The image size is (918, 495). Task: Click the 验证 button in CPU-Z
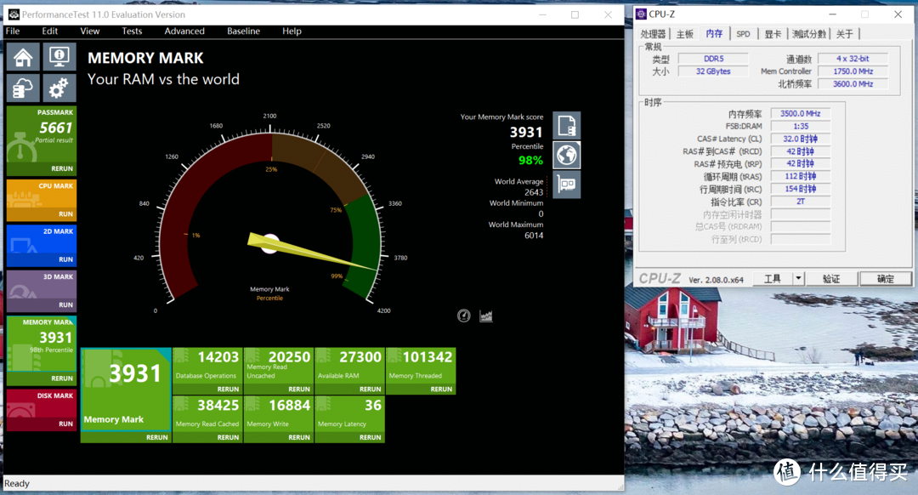click(830, 279)
